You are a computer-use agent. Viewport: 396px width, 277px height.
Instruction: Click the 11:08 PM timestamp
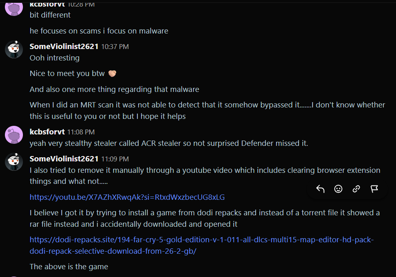(81, 132)
